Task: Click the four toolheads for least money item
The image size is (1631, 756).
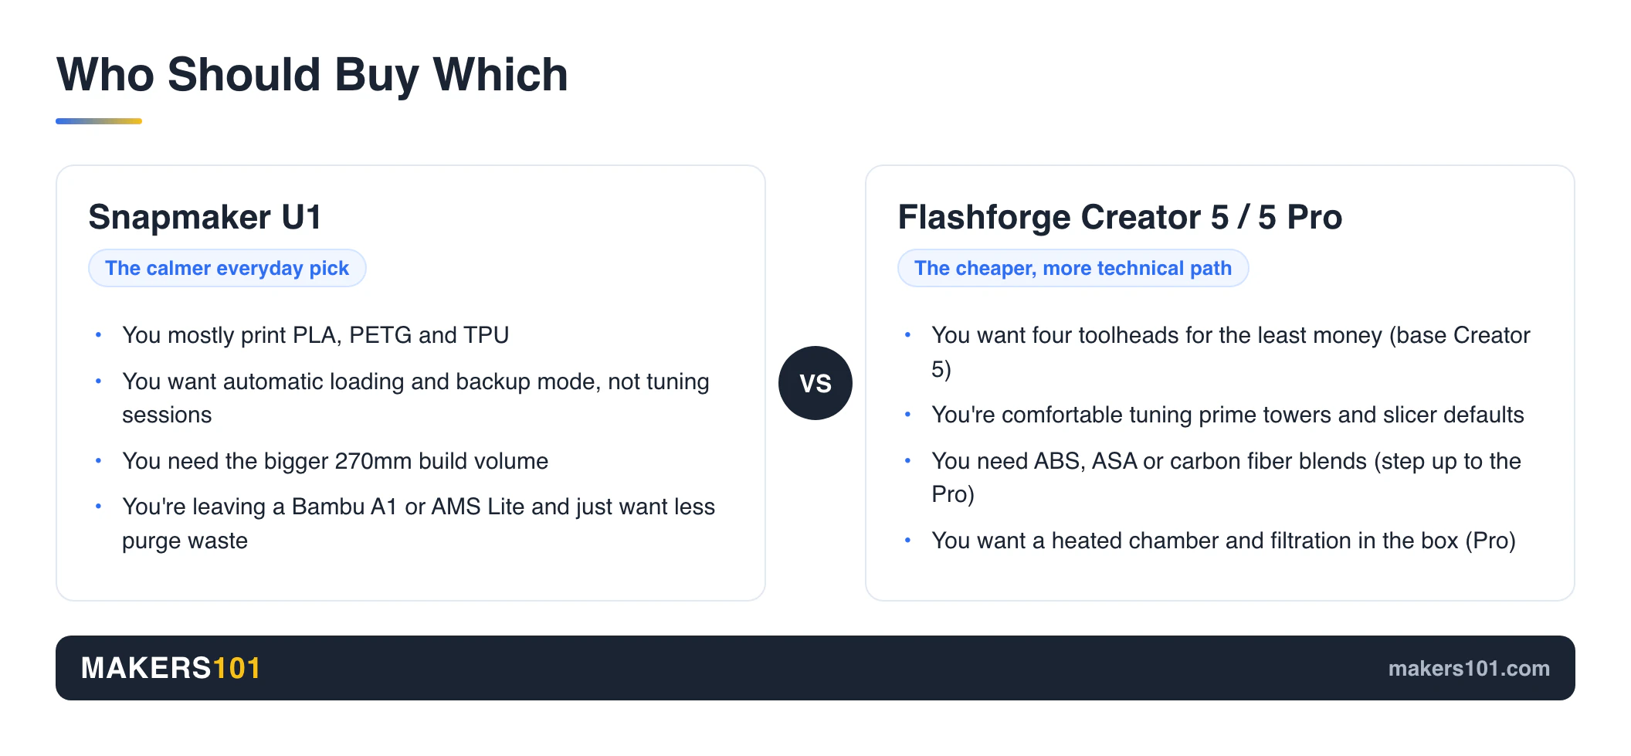Action: pos(1231,351)
